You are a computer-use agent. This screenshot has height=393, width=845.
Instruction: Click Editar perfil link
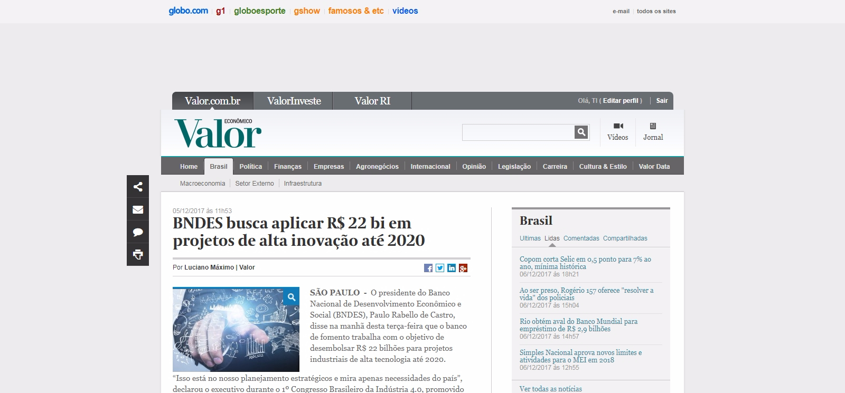click(x=621, y=101)
